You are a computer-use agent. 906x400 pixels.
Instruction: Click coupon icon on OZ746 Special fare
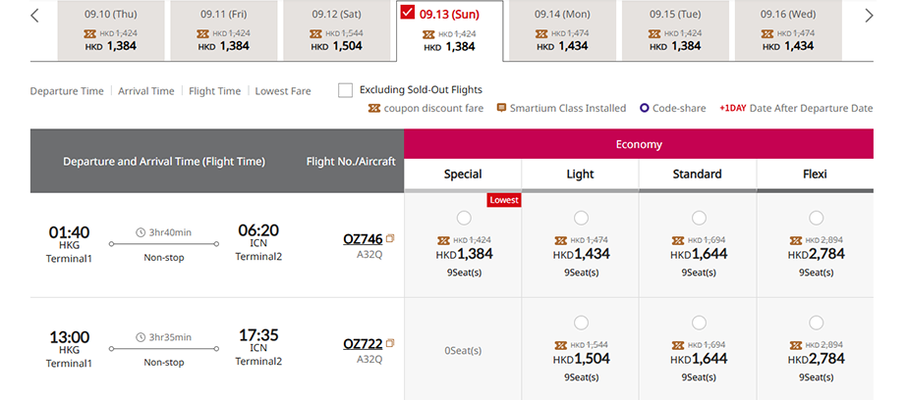coord(443,240)
